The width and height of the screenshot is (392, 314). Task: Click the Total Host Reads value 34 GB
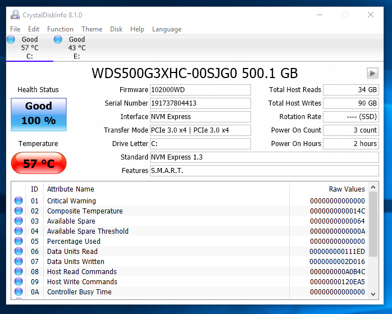click(x=351, y=90)
